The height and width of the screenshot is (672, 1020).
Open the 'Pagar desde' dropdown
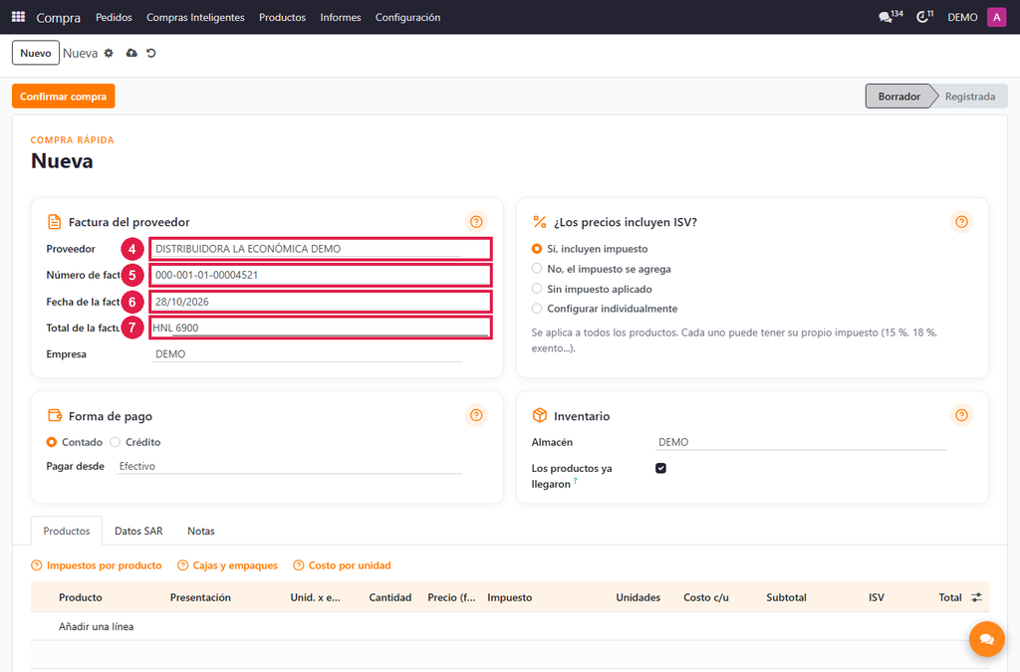[x=289, y=466]
